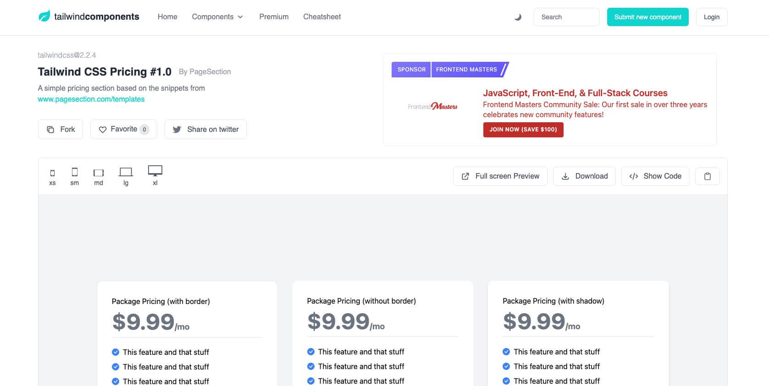Open the Premium page
The width and height of the screenshot is (769, 386).
tap(274, 17)
